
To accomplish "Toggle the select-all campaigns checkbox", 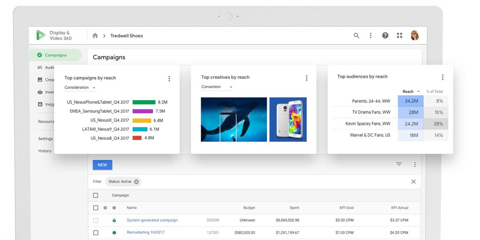I will pos(96,195).
